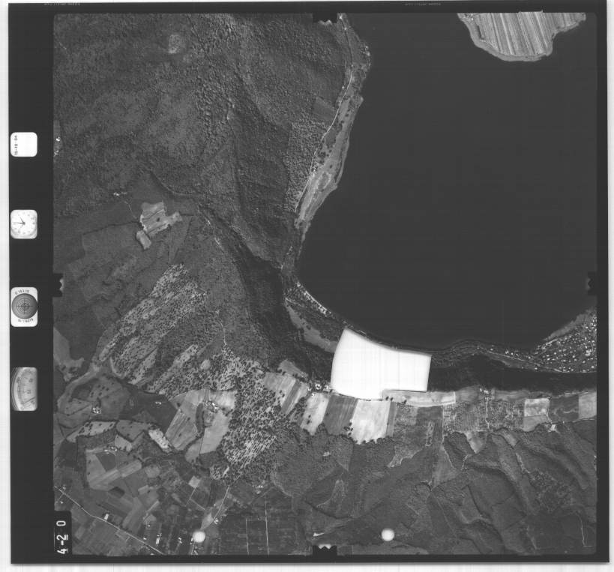Click the date label box in the left margin
Viewport: 614px width, 572px height.
coord(24,145)
